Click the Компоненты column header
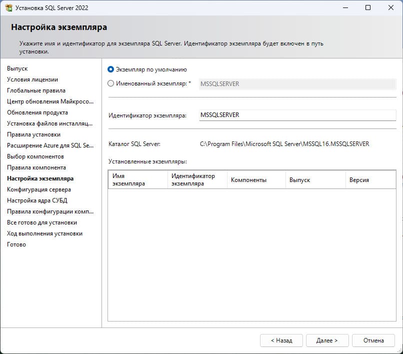 tap(256, 179)
